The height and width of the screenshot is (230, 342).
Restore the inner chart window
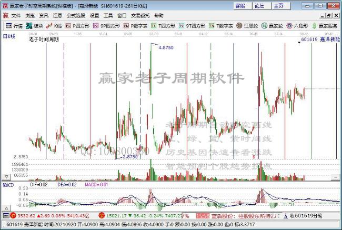[x=329, y=15]
